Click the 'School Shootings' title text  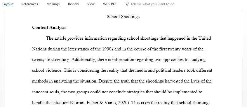[123, 17]
